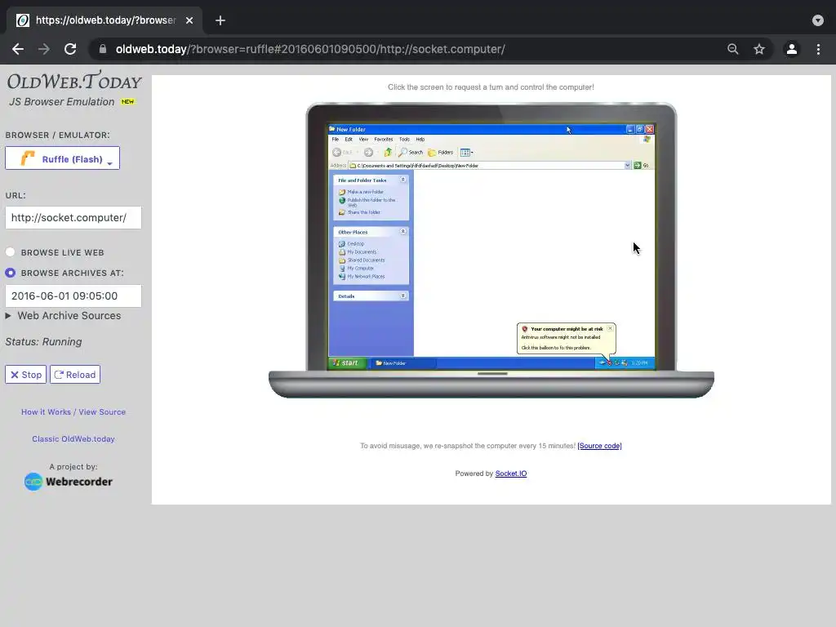The height and width of the screenshot is (627, 836).
Task: Expand Web Archive Sources
Action: pos(63,316)
